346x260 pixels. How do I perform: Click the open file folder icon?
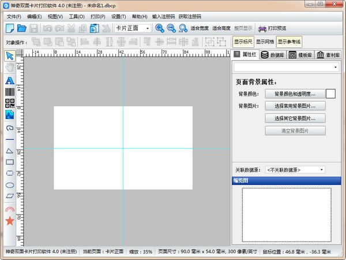coord(22,28)
